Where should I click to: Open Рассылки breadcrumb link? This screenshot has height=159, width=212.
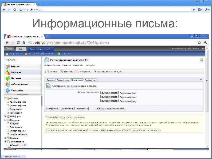point(78,65)
